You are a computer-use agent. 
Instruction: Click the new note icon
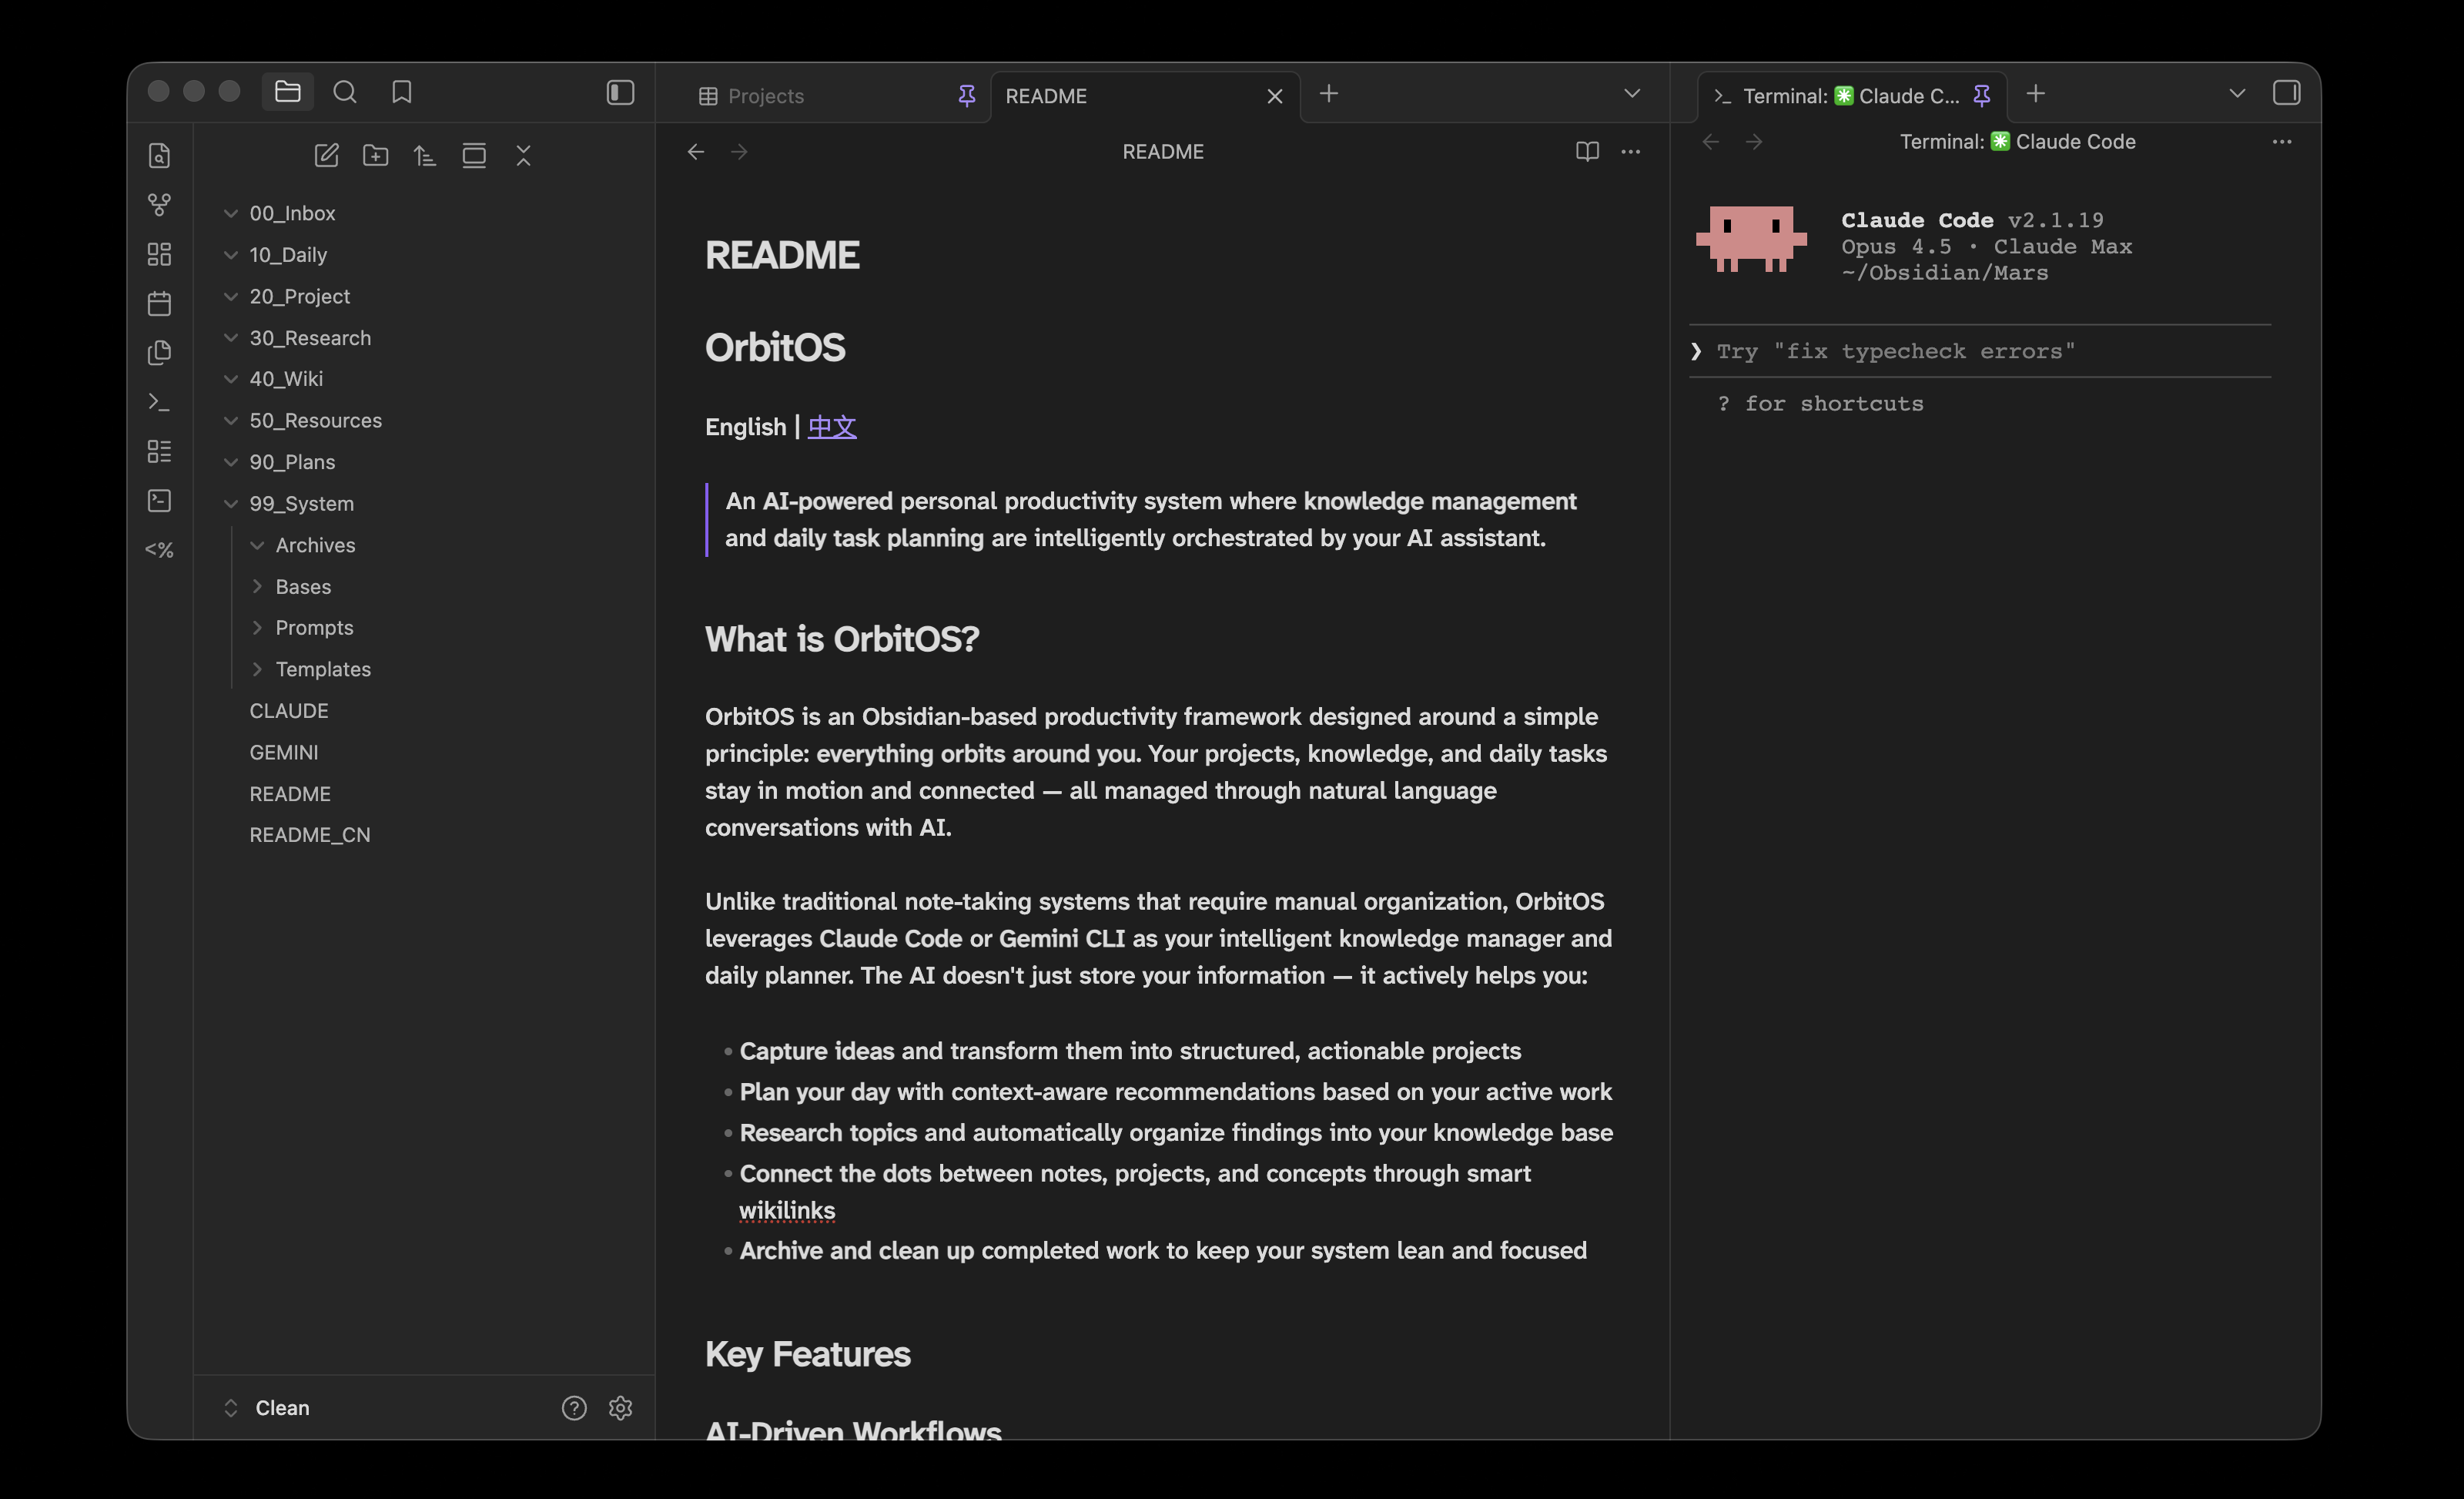326,155
